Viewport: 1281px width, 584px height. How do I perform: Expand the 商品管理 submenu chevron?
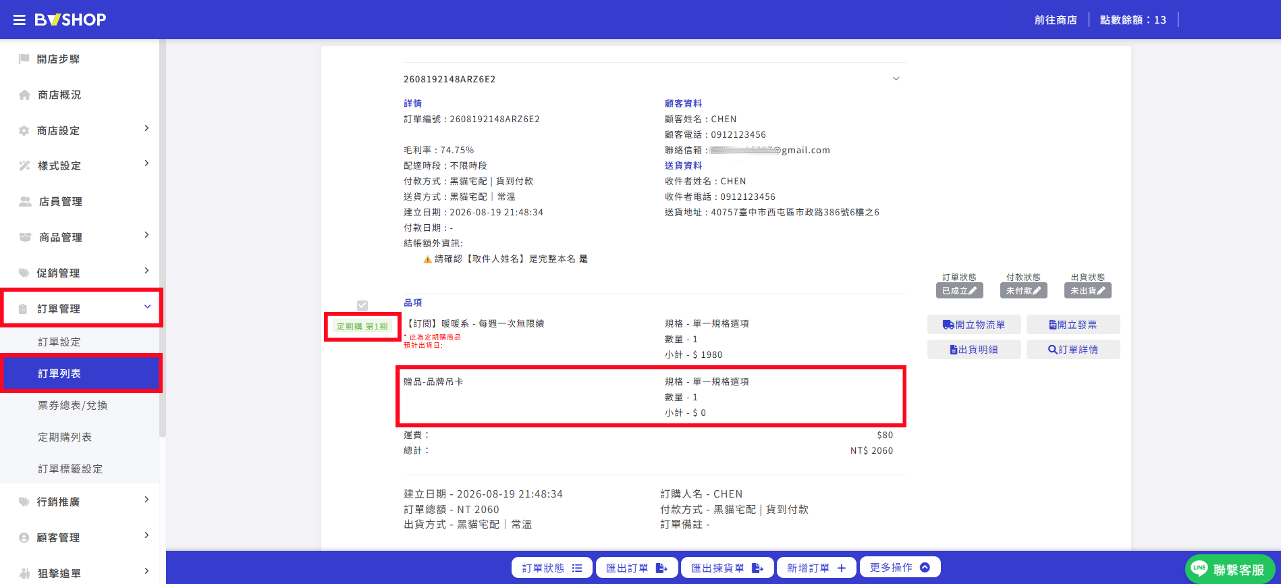click(146, 235)
